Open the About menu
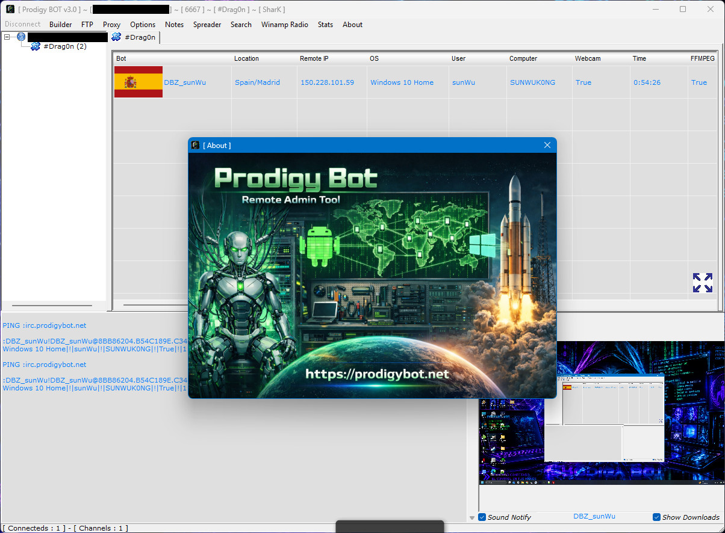The height and width of the screenshot is (533, 725). click(x=353, y=25)
